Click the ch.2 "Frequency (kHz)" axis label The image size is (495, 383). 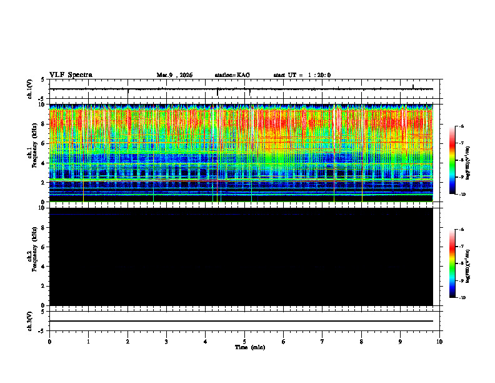coord(34,249)
